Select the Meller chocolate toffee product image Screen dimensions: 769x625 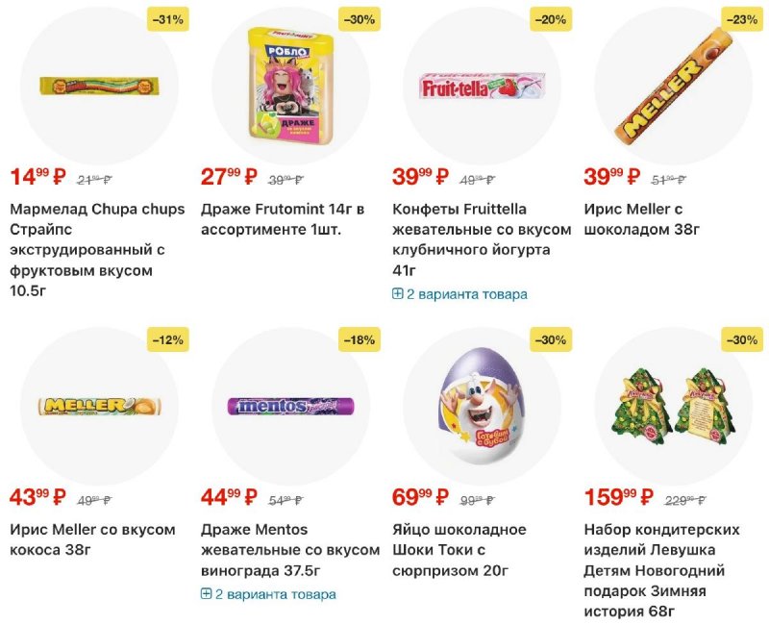pos(674,86)
